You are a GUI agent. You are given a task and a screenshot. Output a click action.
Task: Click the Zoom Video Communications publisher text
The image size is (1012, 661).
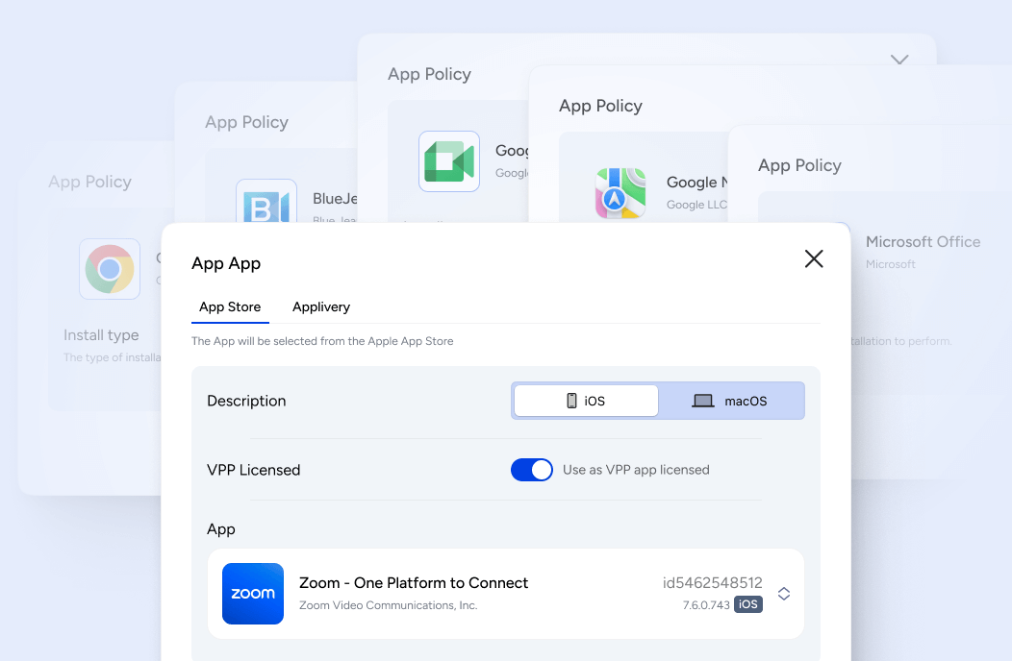tap(388, 605)
